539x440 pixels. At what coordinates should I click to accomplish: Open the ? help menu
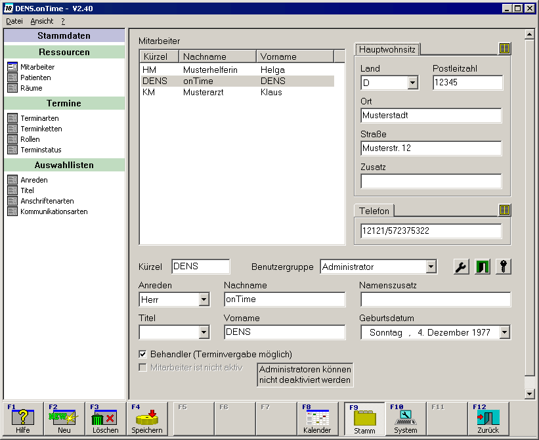click(x=63, y=21)
